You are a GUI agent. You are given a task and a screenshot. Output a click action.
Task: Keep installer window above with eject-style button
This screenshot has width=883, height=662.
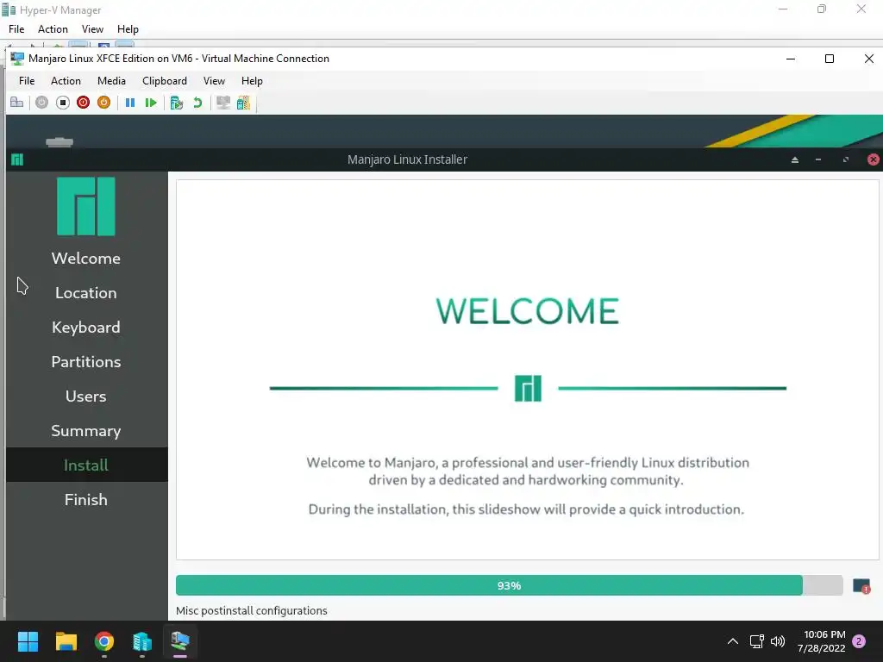click(795, 159)
